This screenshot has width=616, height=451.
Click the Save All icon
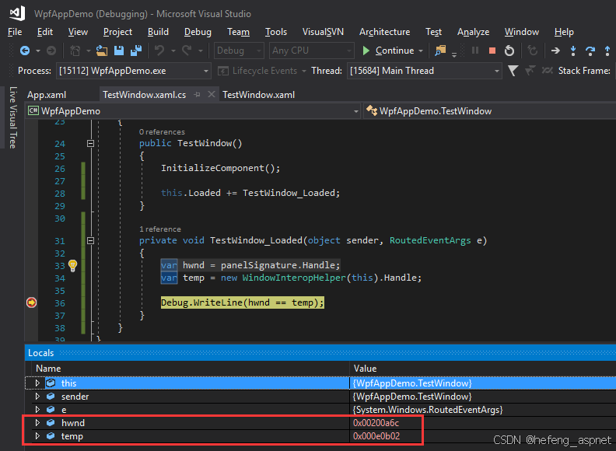point(136,51)
